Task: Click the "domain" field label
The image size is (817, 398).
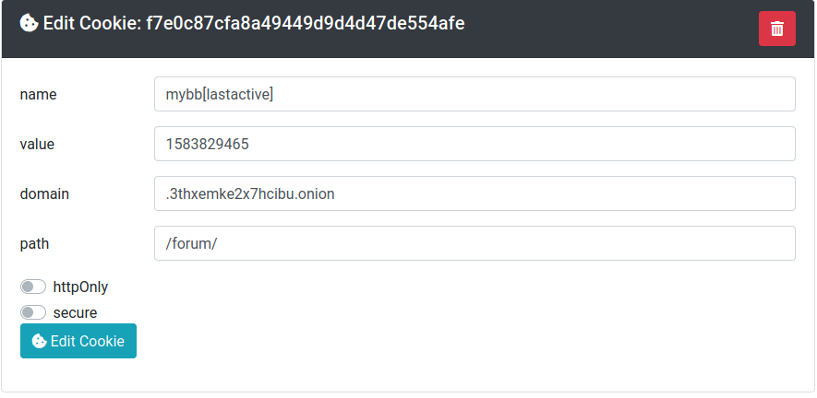Action: pos(44,193)
